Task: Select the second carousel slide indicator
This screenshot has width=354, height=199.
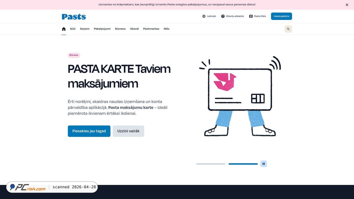Action: [243, 164]
